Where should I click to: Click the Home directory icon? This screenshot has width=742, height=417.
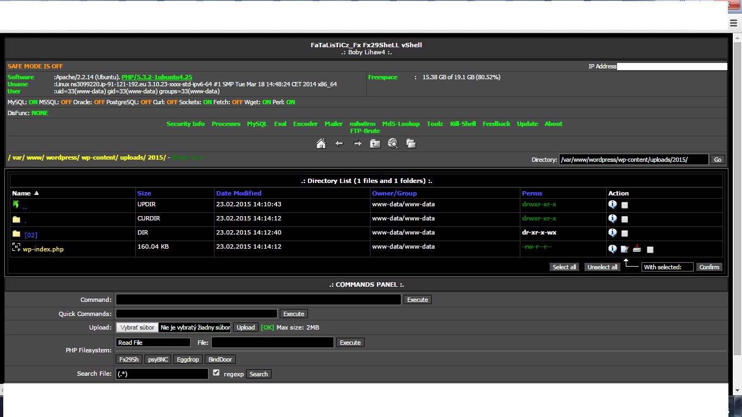pyautogui.click(x=321, y=144)
